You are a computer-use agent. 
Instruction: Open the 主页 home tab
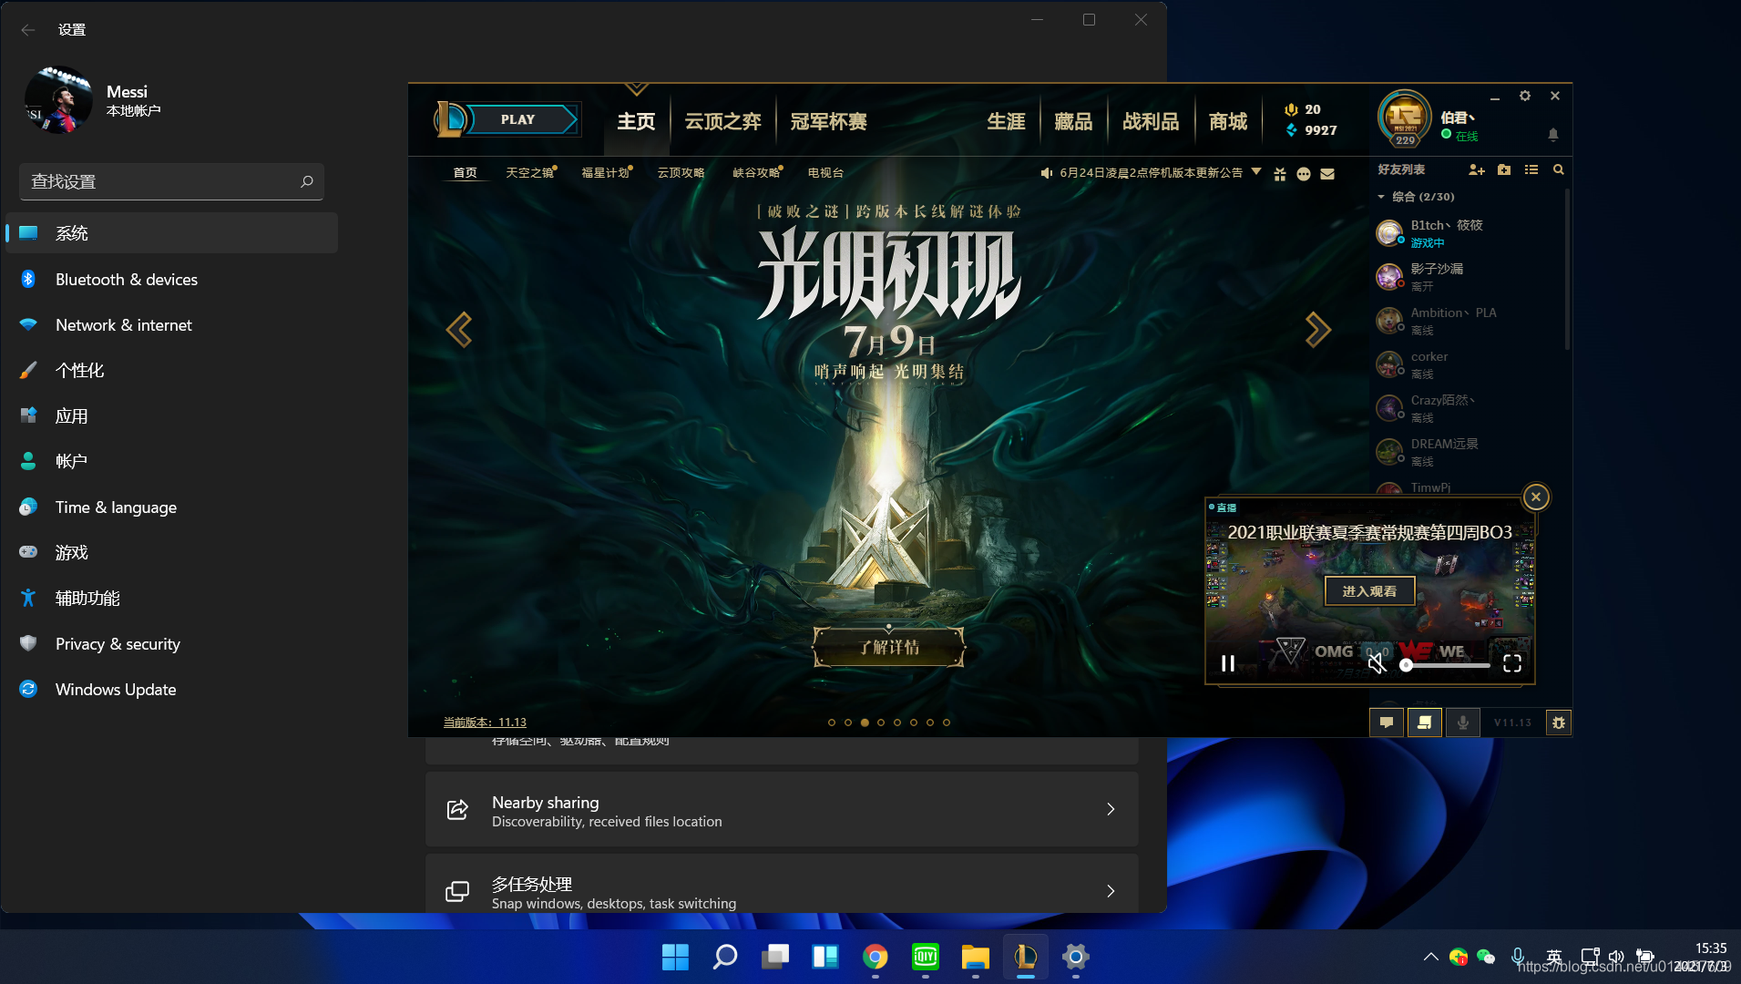point(636,121)
